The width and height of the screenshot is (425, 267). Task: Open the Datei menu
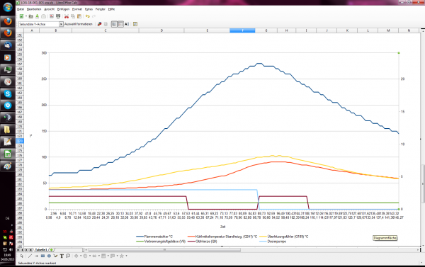click(21, 9)
